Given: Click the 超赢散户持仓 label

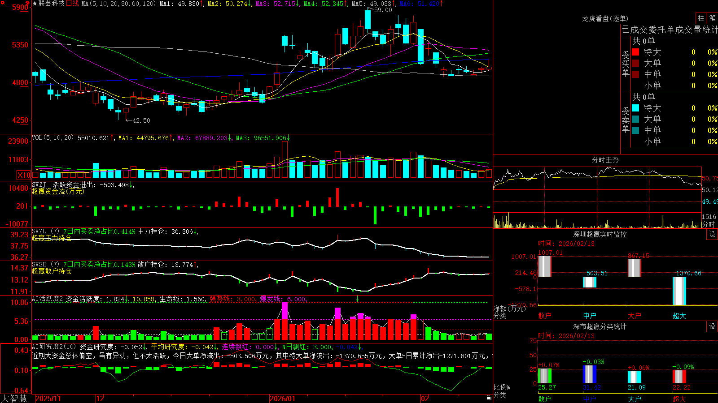Looking at the screenshot, I should tap(52, 271).
